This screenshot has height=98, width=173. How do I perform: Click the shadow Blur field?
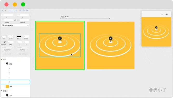[11, 42]
